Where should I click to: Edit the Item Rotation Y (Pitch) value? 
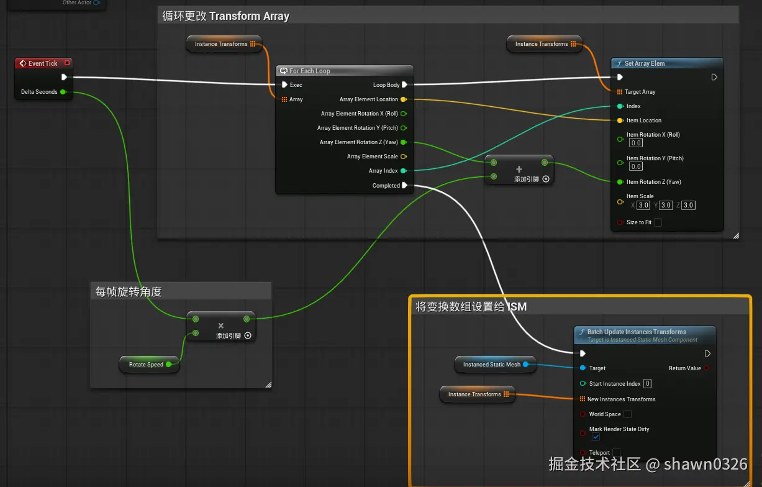(636, 166)
